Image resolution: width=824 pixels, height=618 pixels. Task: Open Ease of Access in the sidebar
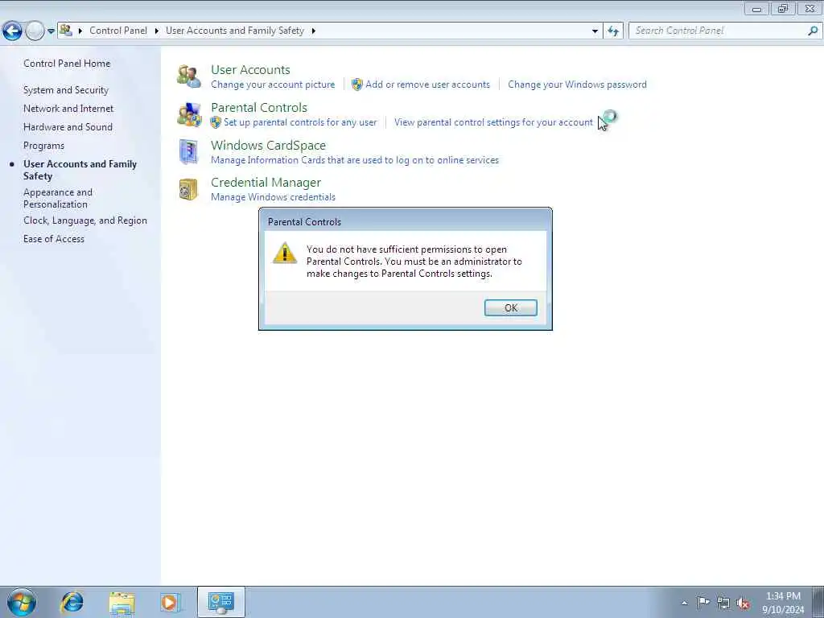(54, 239)
